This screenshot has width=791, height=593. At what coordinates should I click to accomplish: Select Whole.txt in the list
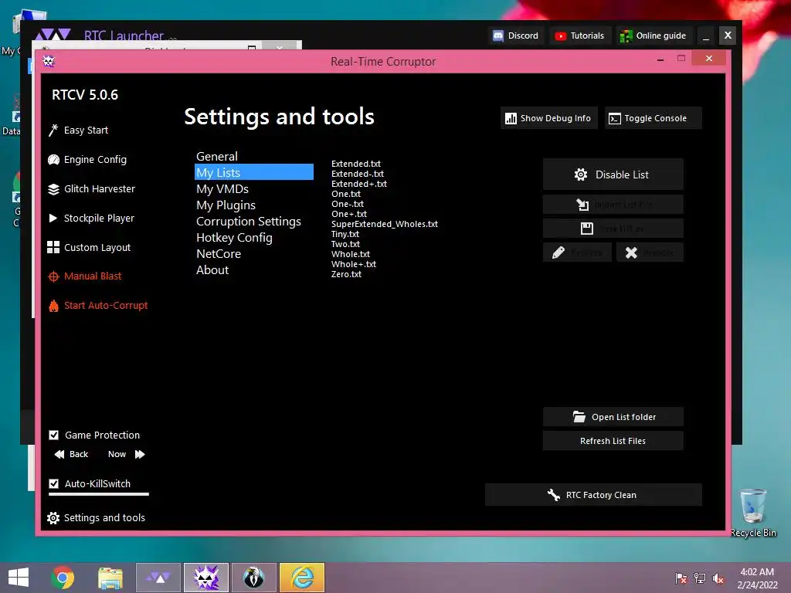pos(350,254)
